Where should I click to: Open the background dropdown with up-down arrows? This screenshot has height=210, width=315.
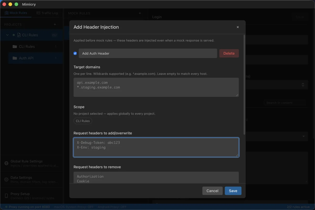click(x=303, y=85)
